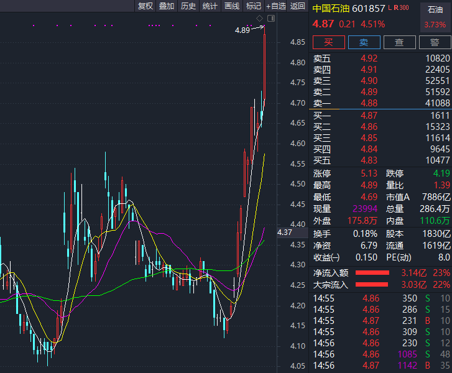Add stock via +自选 button
The height and width of the screenshot is (373, 452).
pos(275,6)
